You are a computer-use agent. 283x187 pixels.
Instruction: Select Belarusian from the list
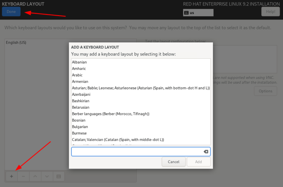coord(141,108)
